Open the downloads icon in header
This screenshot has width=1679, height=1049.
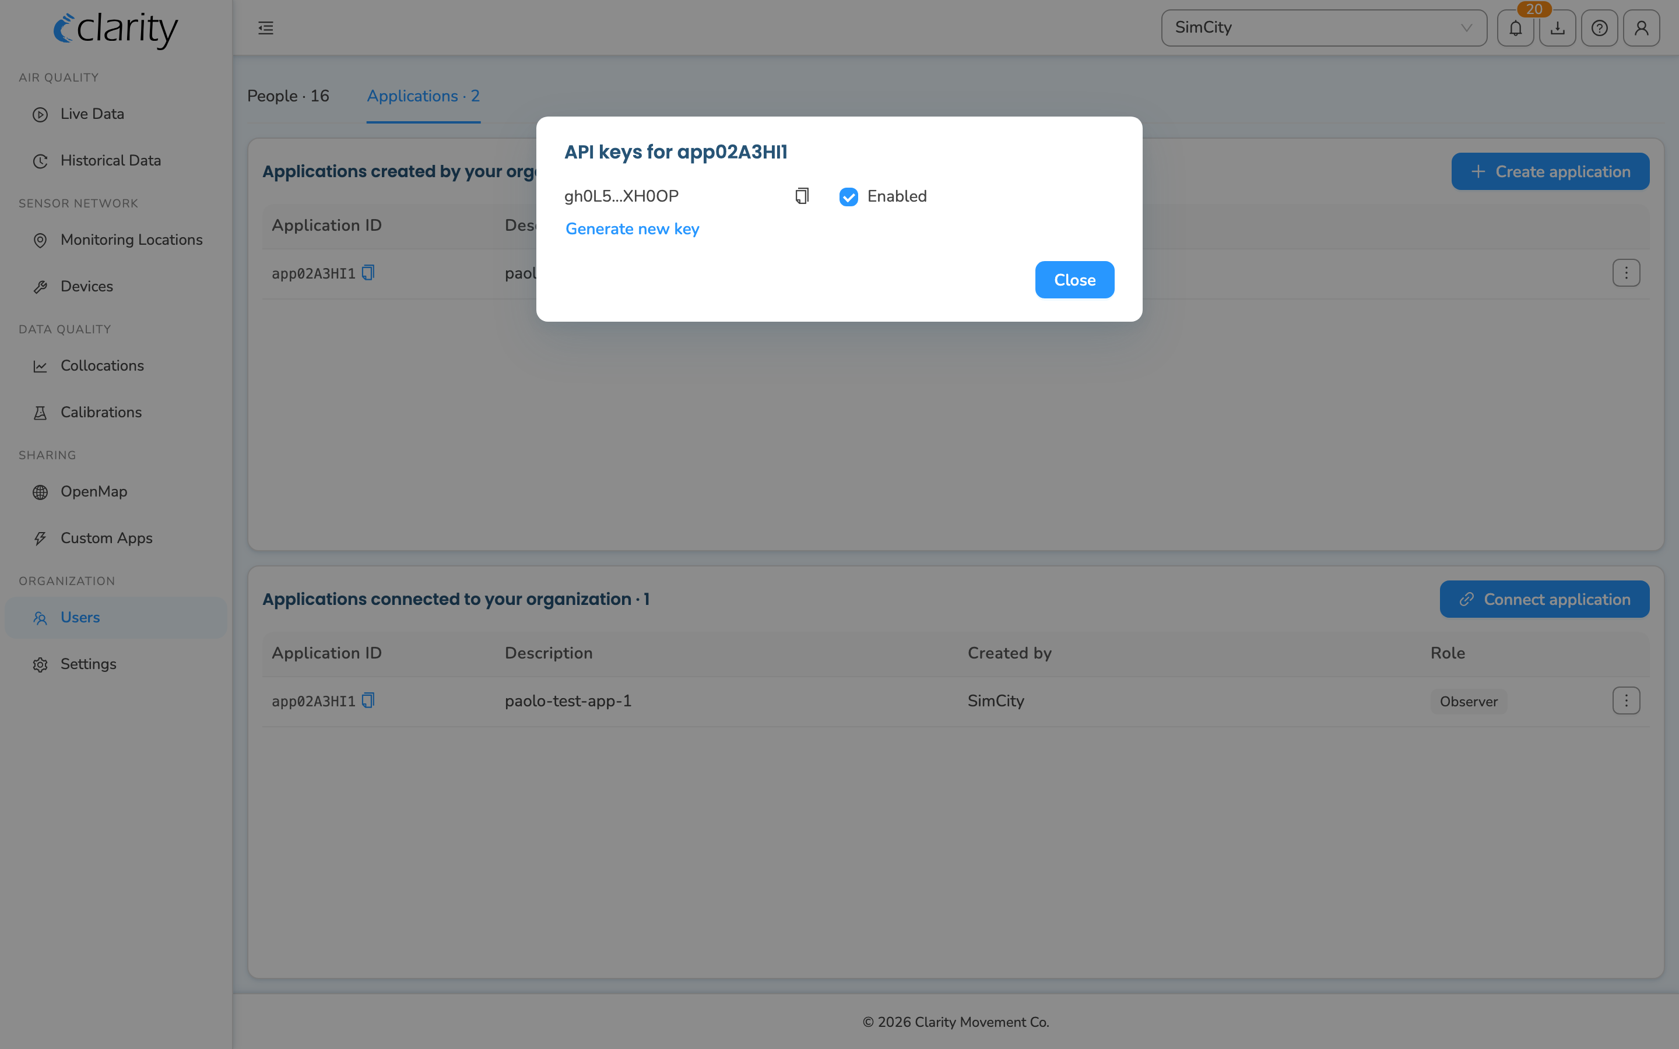1558,28
